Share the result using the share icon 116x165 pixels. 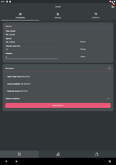point(109,68)
